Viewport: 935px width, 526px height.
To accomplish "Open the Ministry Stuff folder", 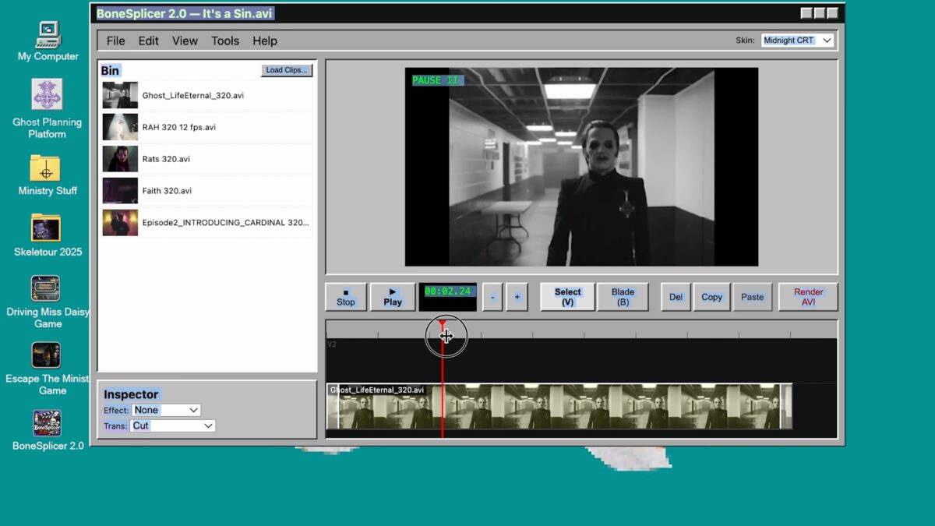I will click(x=46, y=168).
